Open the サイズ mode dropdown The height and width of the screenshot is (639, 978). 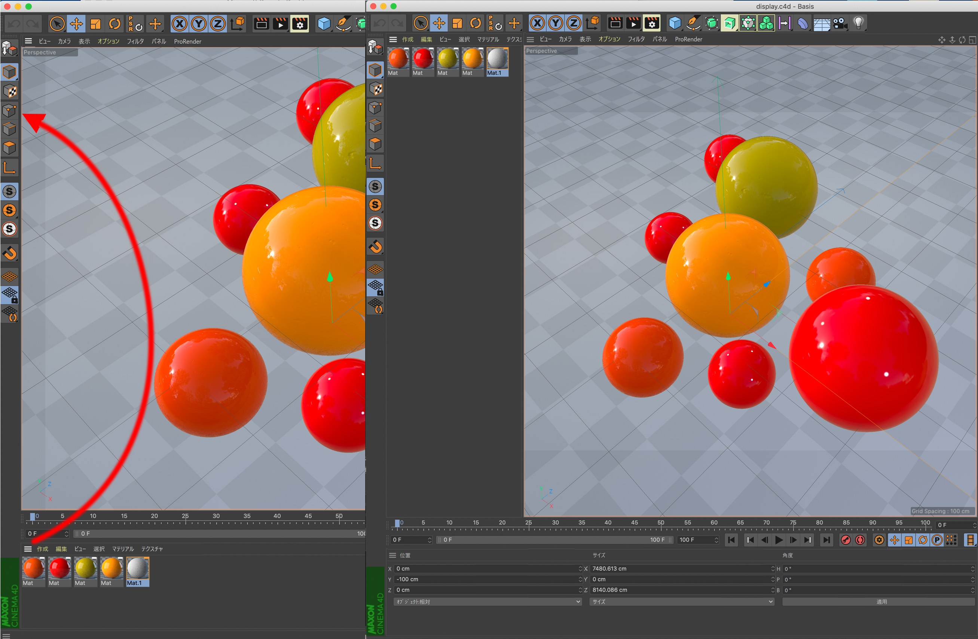tap(681, 602)
